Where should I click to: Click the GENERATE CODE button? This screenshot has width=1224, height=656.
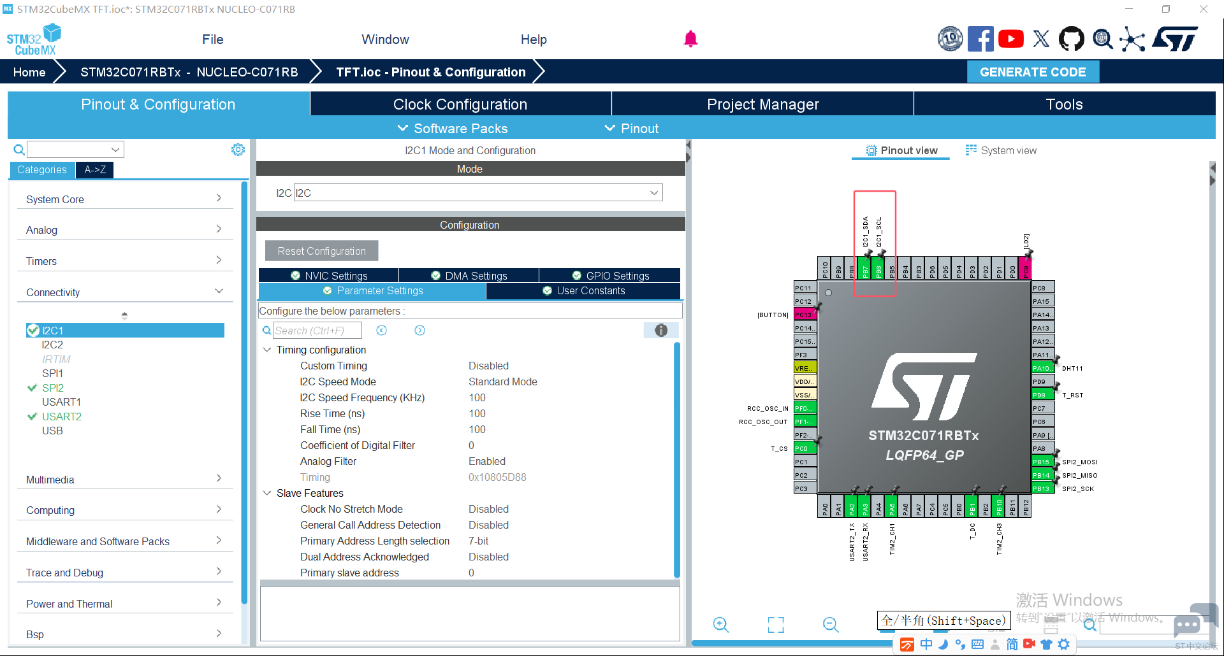coord(1033,72)
